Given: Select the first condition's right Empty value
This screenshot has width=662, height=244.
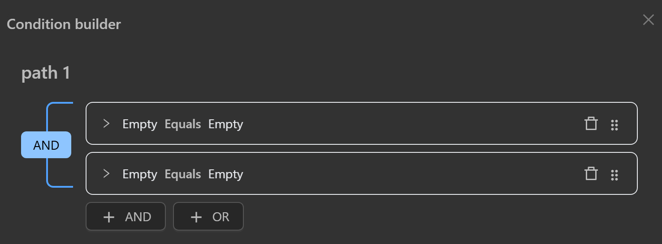Looking at the screenshot, I should click(x=225, y=124).
